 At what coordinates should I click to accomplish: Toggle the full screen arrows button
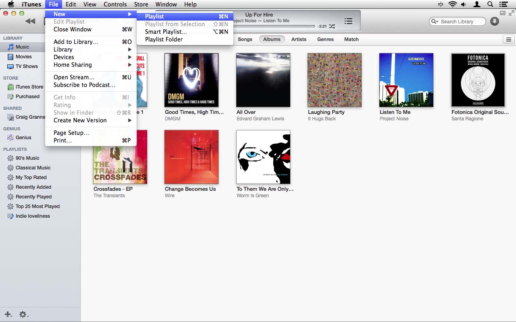[511, 13]
